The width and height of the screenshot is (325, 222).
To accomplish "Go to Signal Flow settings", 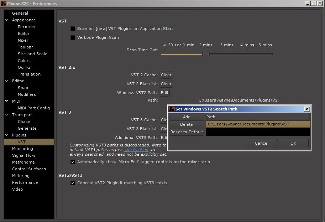I will pos(23,155).
